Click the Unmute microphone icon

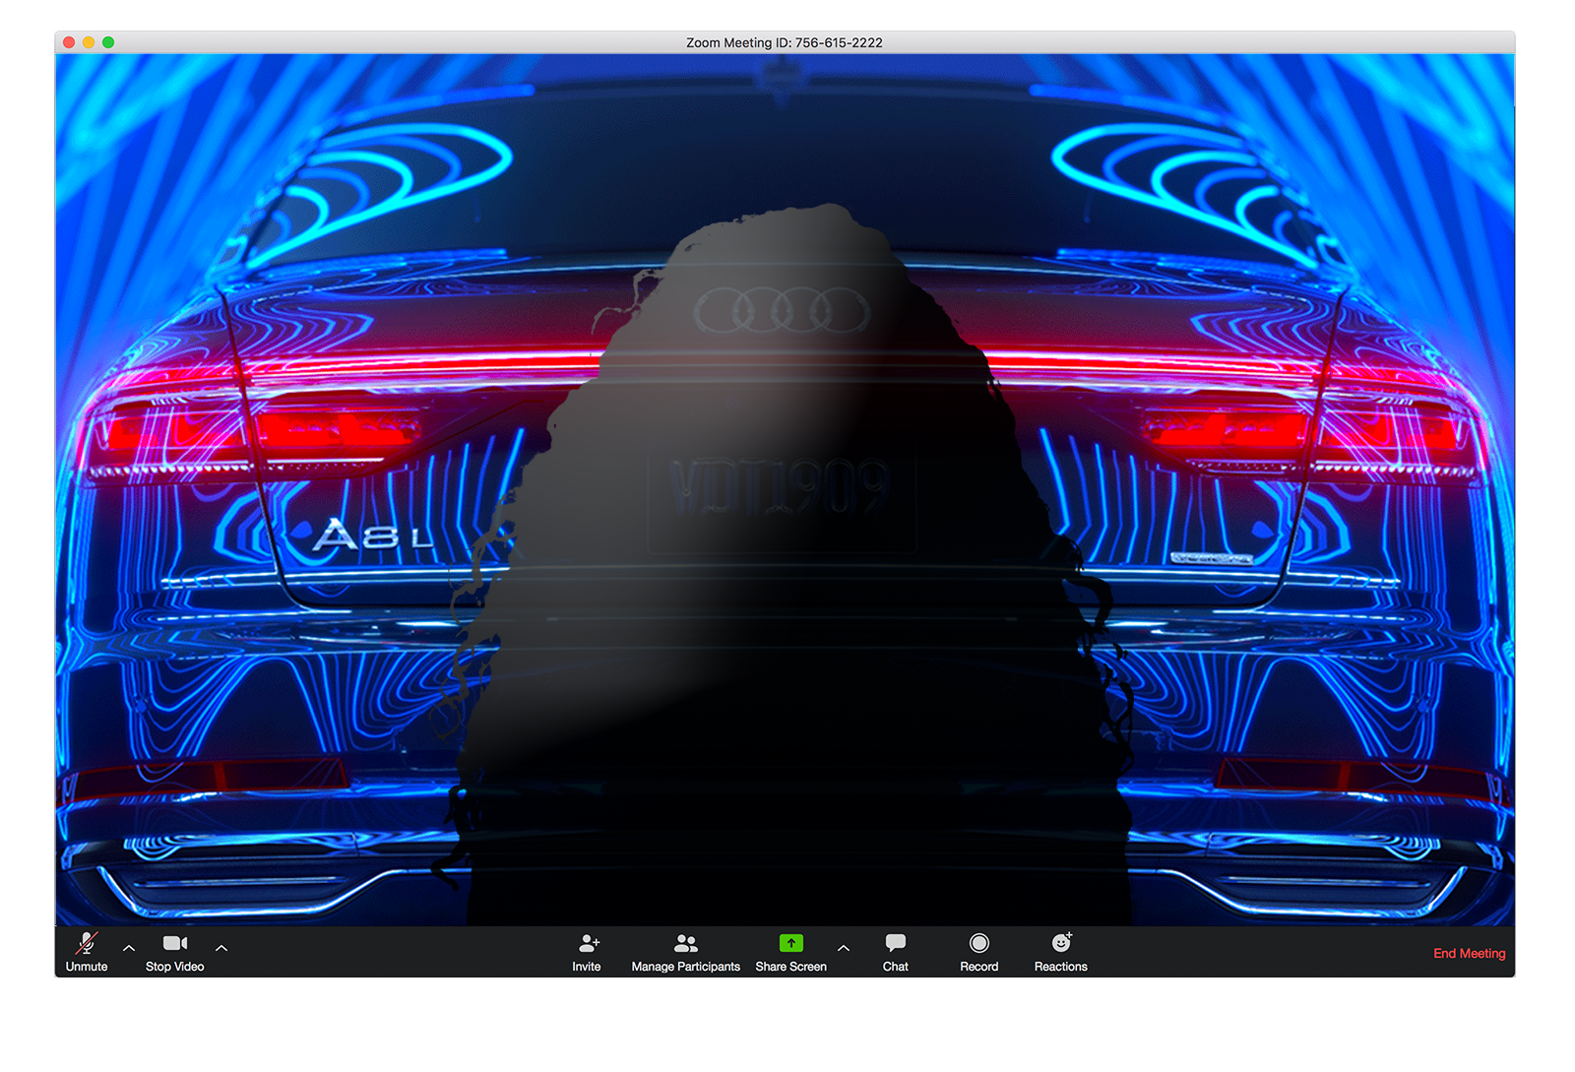coord(87,943)
